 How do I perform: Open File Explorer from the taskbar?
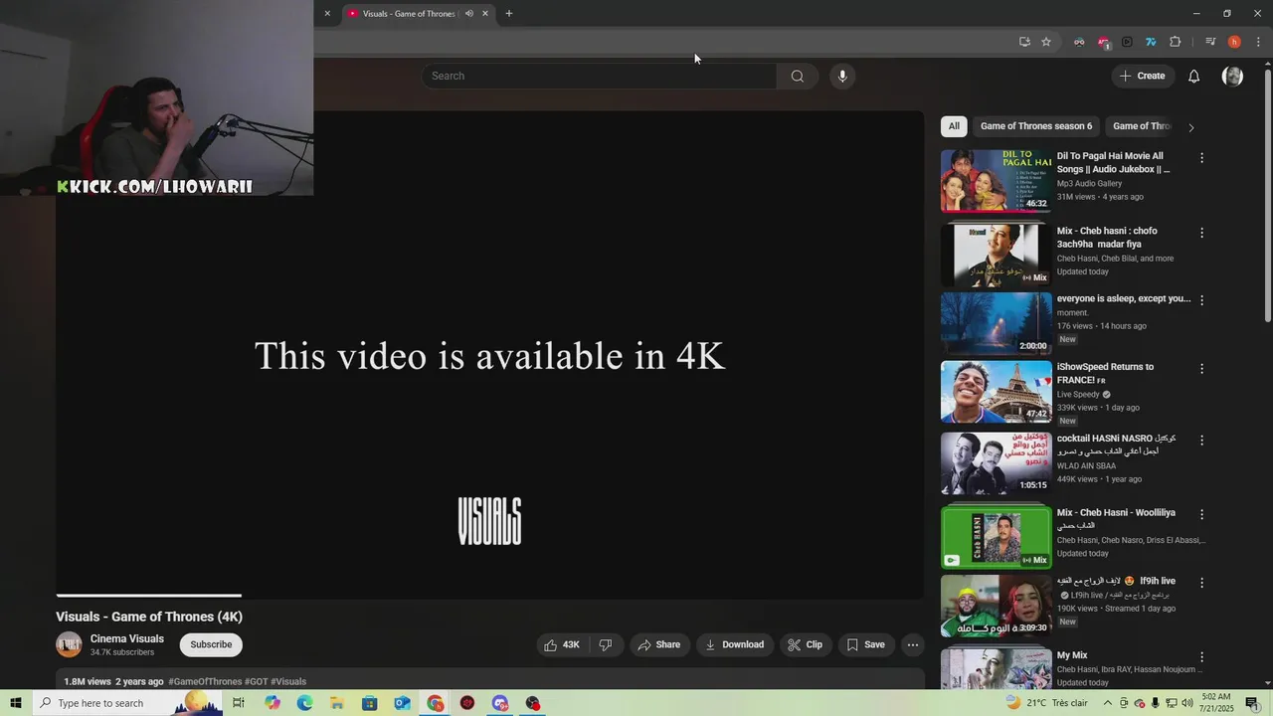[x=337, y=703]
